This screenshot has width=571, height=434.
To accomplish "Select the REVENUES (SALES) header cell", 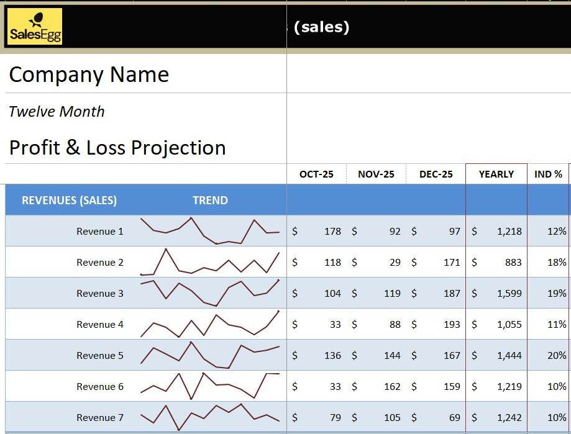I will (x=69, y=200).
